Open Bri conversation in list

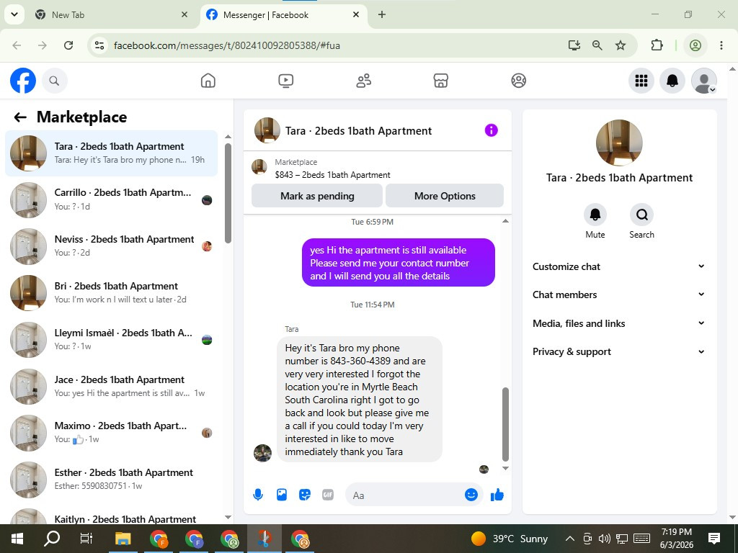pyautogui.click(x=112, y=293)
